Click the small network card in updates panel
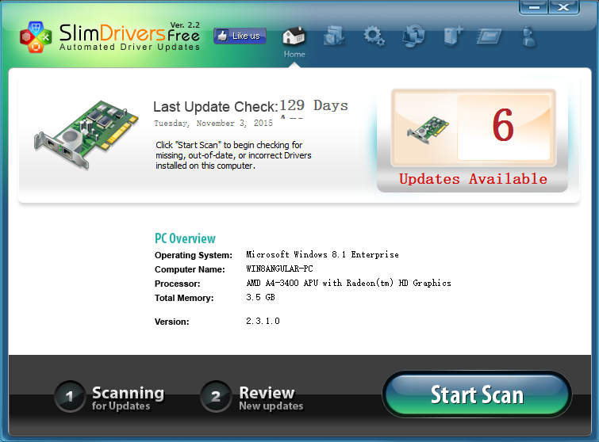This screenshot has height=442, width=599. [x=428, y=130]
